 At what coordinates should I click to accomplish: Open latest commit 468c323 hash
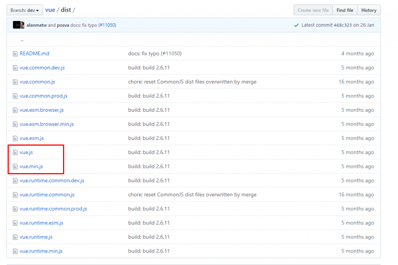click(343, 25)
